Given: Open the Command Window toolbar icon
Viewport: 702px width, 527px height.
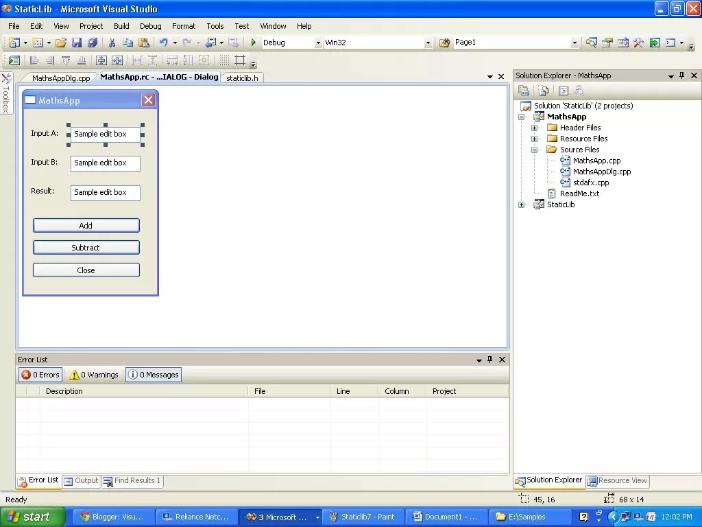Looking at the screenshot, I should (670, 43).
